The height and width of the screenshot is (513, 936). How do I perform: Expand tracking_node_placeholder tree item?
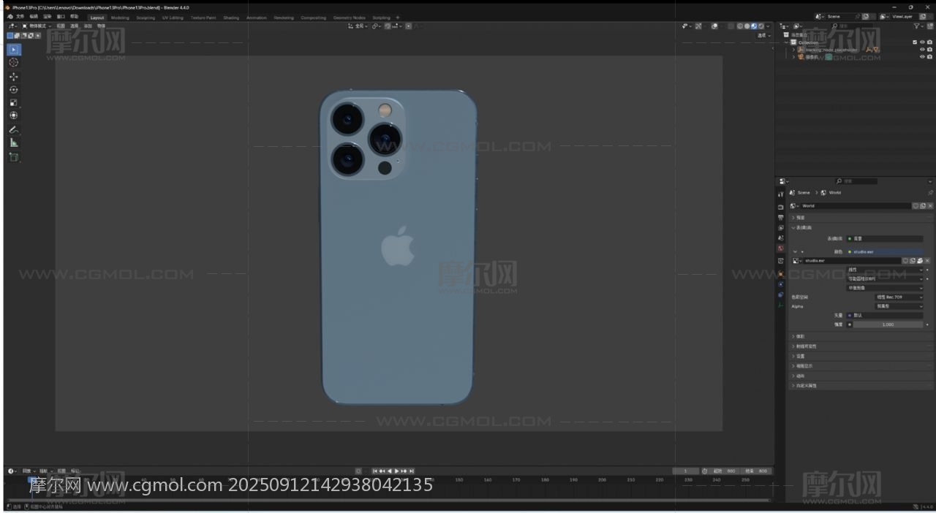793,50
